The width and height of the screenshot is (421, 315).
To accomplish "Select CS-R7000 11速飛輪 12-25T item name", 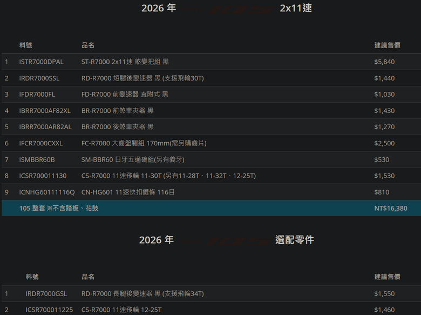I will pos(121,310).
